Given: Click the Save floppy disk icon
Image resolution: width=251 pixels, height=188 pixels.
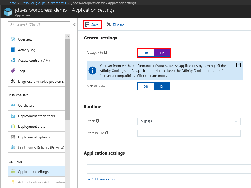Looking at the screenshot, I should 87,24.
